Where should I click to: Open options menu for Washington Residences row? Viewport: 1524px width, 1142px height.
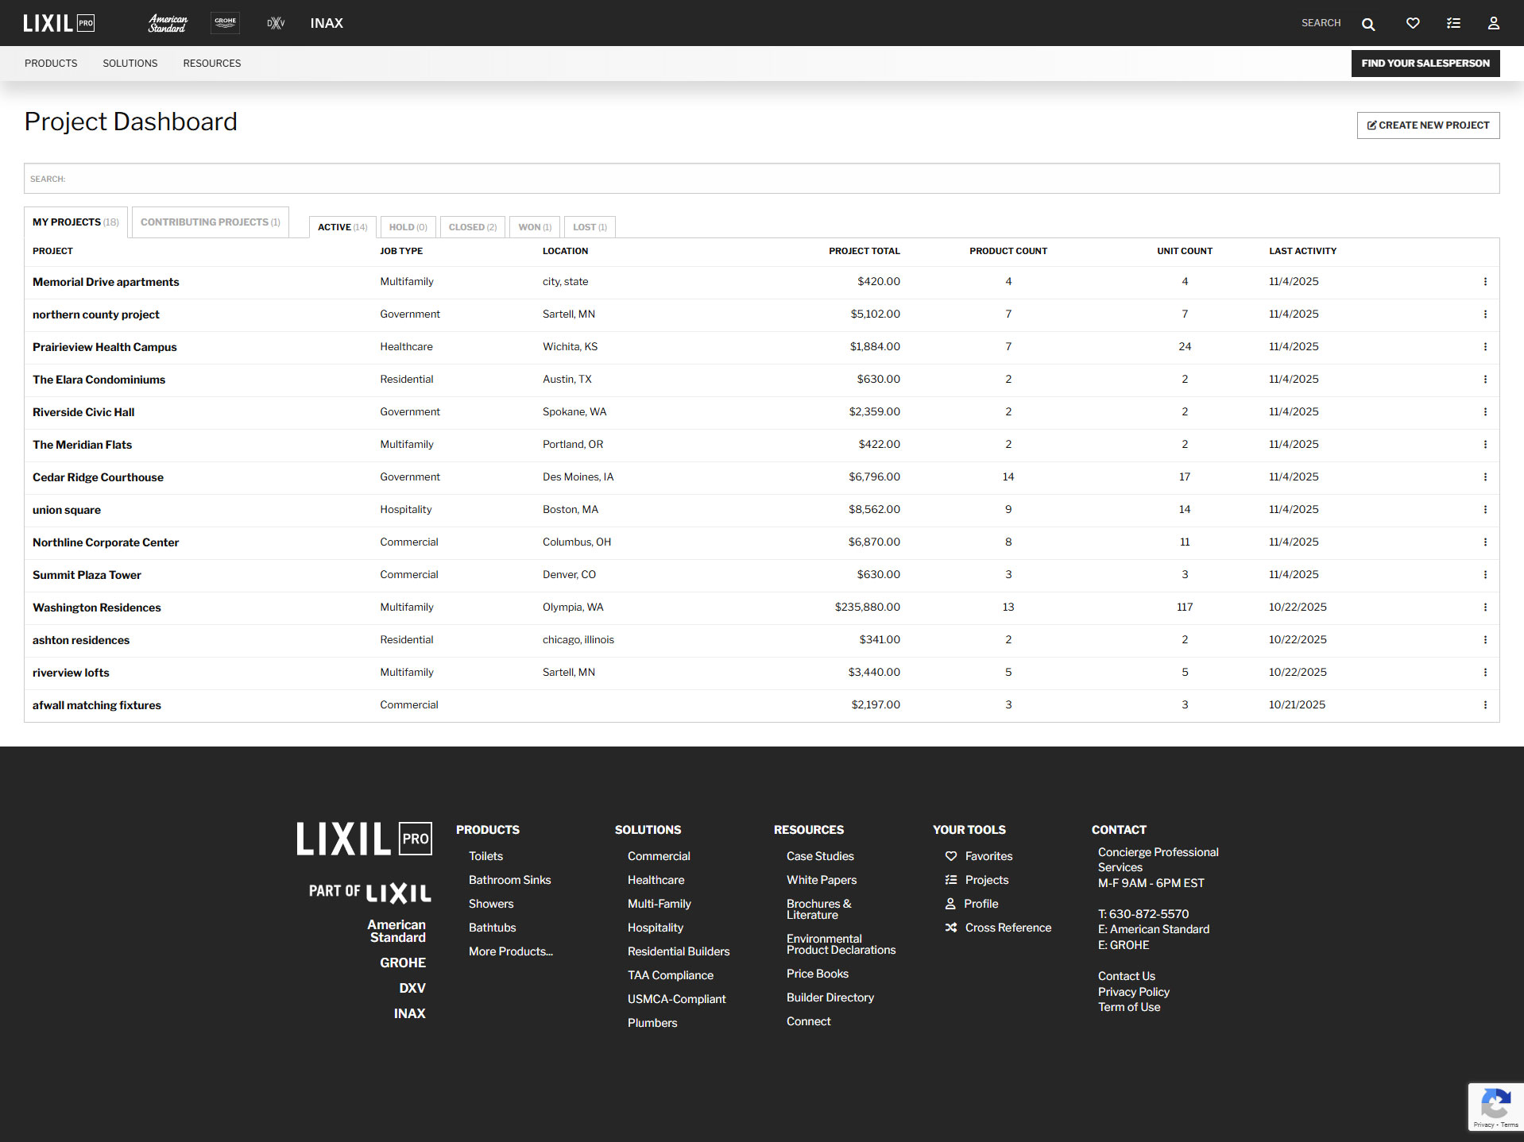coord(1486,607)
